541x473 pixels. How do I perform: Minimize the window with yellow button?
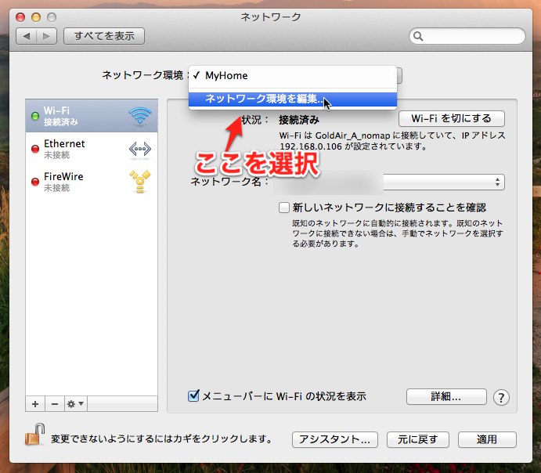(x=36, y=17)
